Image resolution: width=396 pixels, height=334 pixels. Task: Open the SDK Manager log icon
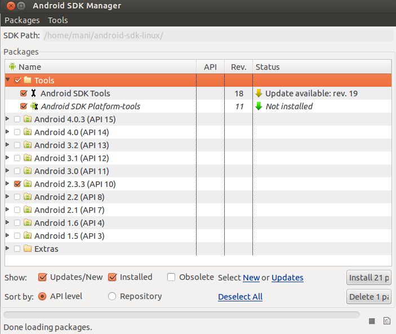386,320
